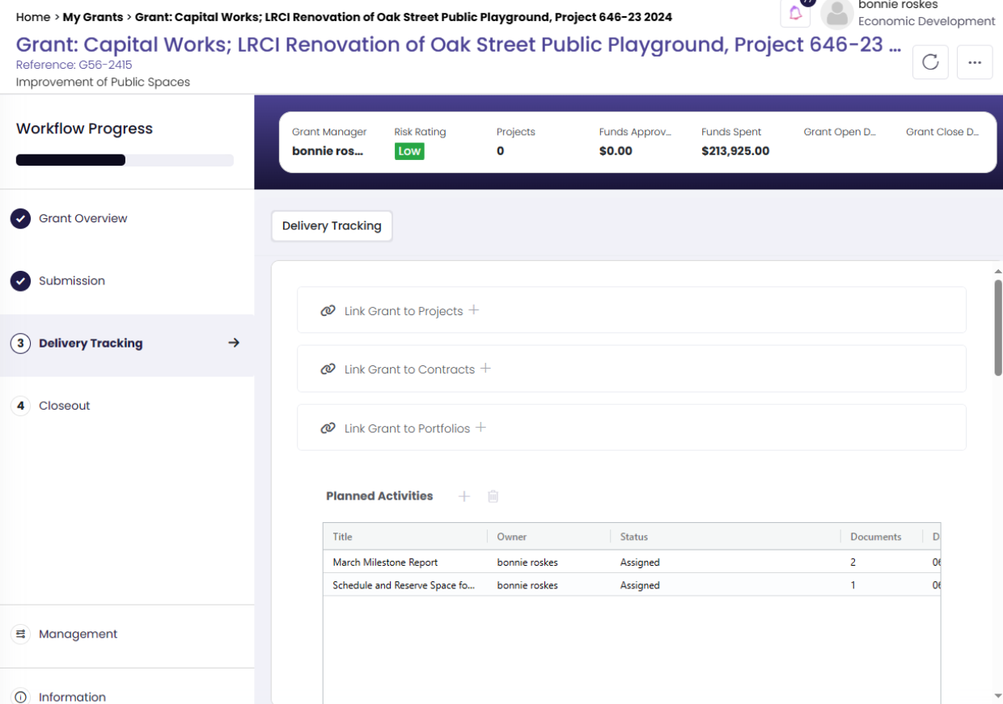Sort by the Title column header
The width and height of the screenshot is (1003, 704).
coord(405,537)
